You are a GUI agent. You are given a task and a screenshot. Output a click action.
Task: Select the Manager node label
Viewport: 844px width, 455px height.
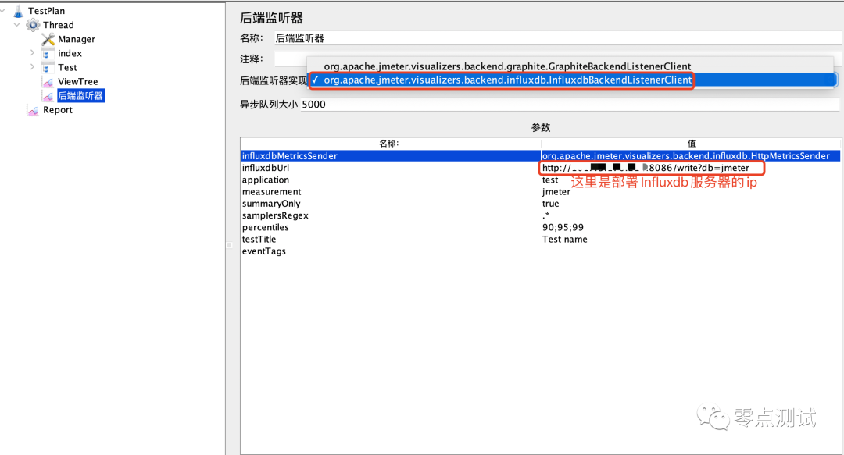pyautogui.click(x=77, y=39)
